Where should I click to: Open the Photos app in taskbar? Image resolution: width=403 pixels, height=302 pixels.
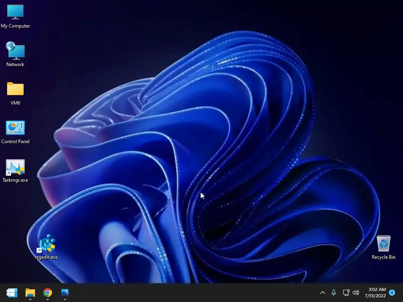click(x=65, y=293)
